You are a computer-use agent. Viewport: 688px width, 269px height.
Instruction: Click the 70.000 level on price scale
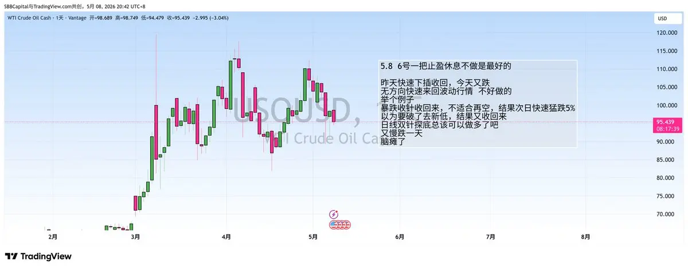click(x=666, y=214)
